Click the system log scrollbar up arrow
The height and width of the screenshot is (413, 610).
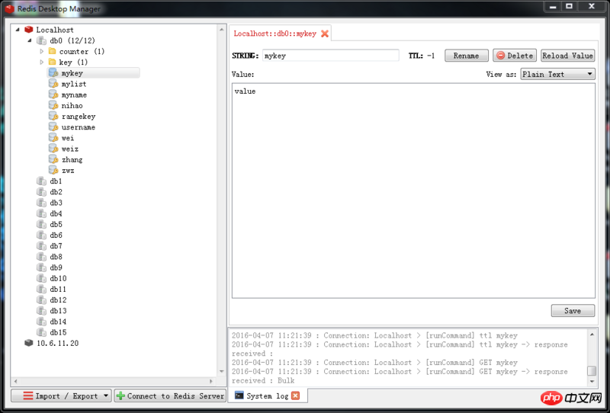coord(592,334)
